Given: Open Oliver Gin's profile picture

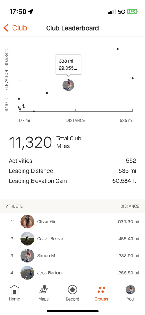Looking at the screenshot, I should [x=27, y=221].
